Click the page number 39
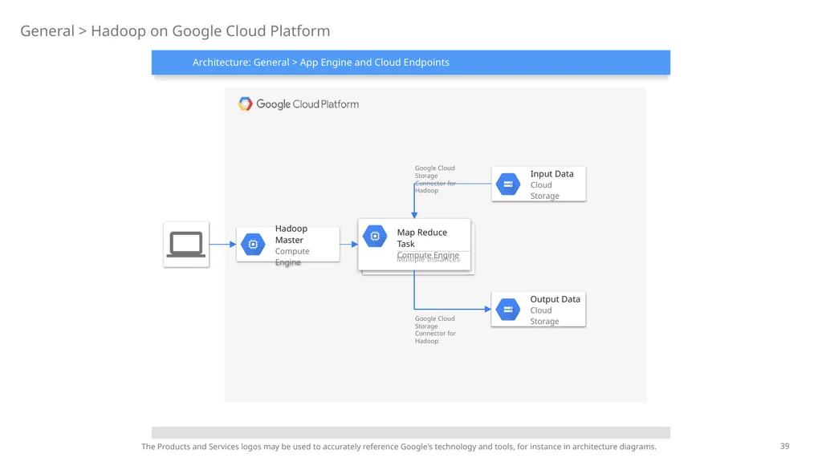 click(785, 446)
